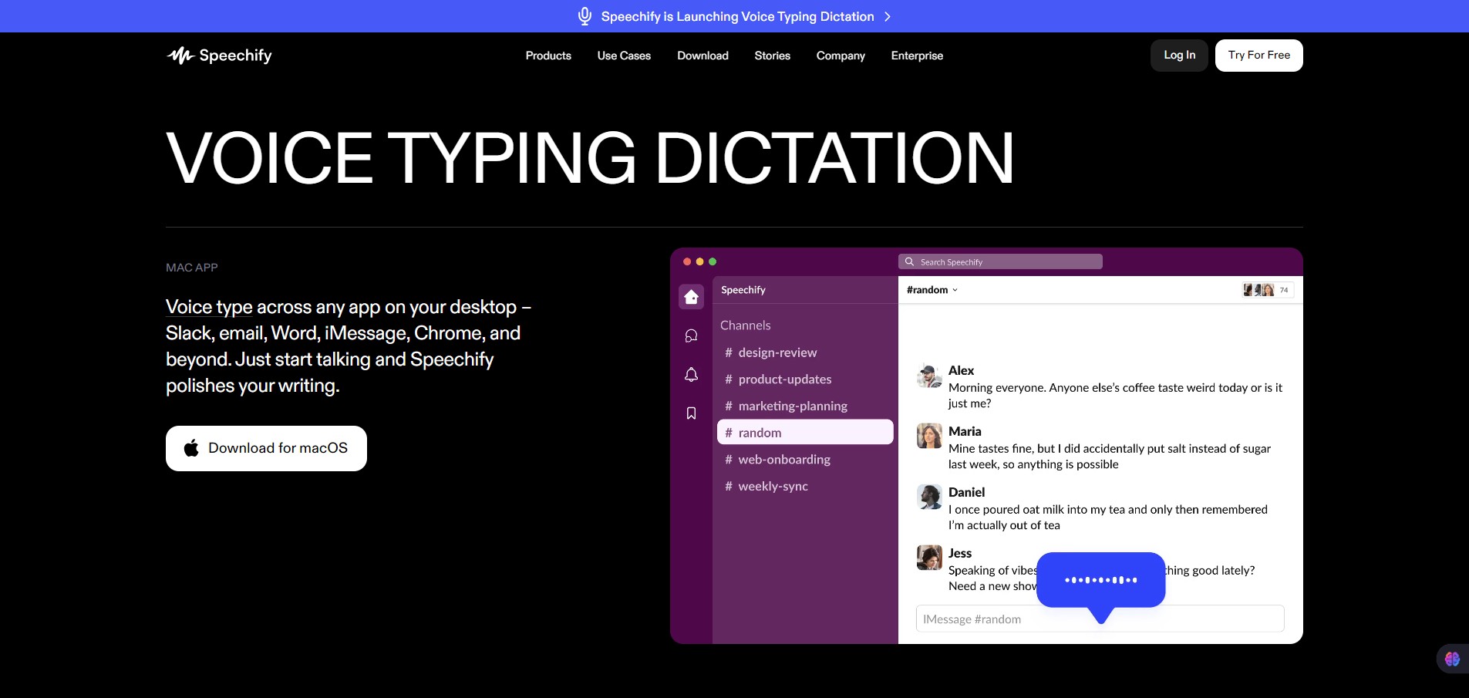Click Jess's profile avatar
The width and height of the screenshot is (1469, 698).
[x=929, y=558]
